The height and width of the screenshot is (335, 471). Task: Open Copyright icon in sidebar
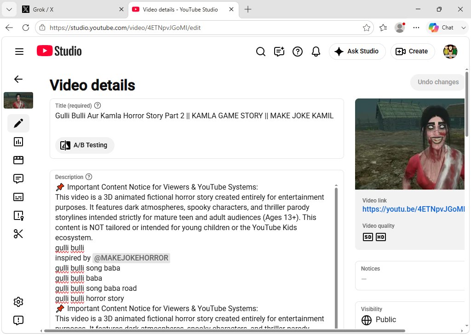tap(18, 215)
